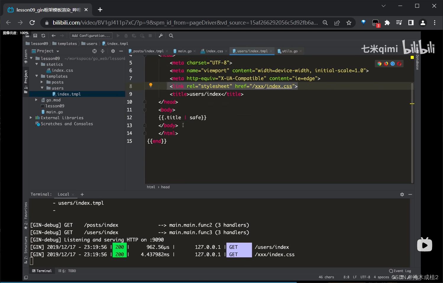Collapse the users folder in project tree

[42, 88]
